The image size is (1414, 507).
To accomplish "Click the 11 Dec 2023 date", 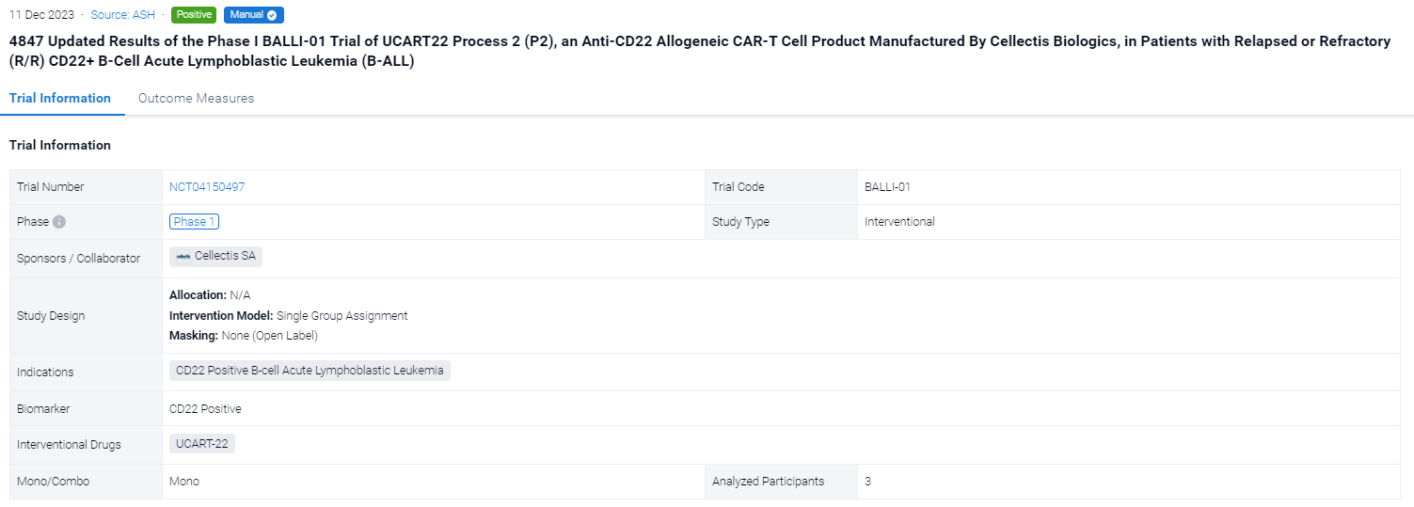I will pyautogui.click(x=41, y=15).
